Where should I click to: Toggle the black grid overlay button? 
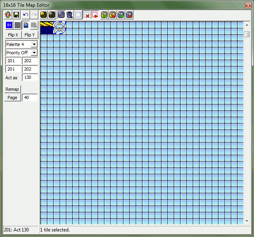pos(17,25)
